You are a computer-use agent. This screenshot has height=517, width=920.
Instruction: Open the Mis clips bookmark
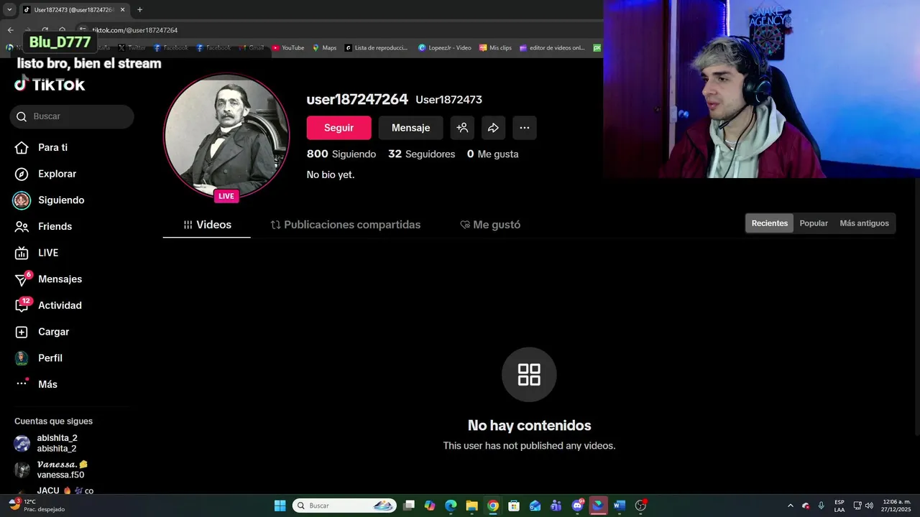point(495,48)
